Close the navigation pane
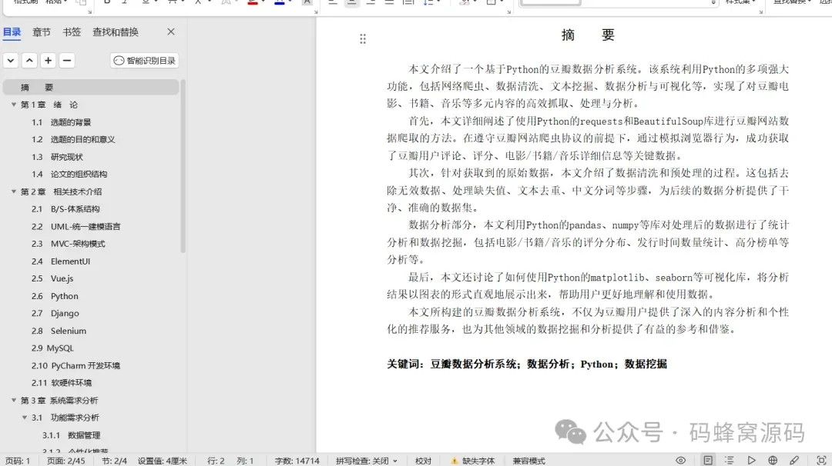Viewport: 832px width, 466px height. click(171, 32)
